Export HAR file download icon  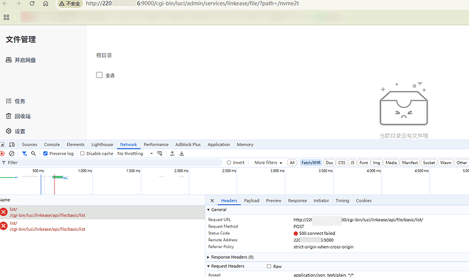click(x=182, y=153)
